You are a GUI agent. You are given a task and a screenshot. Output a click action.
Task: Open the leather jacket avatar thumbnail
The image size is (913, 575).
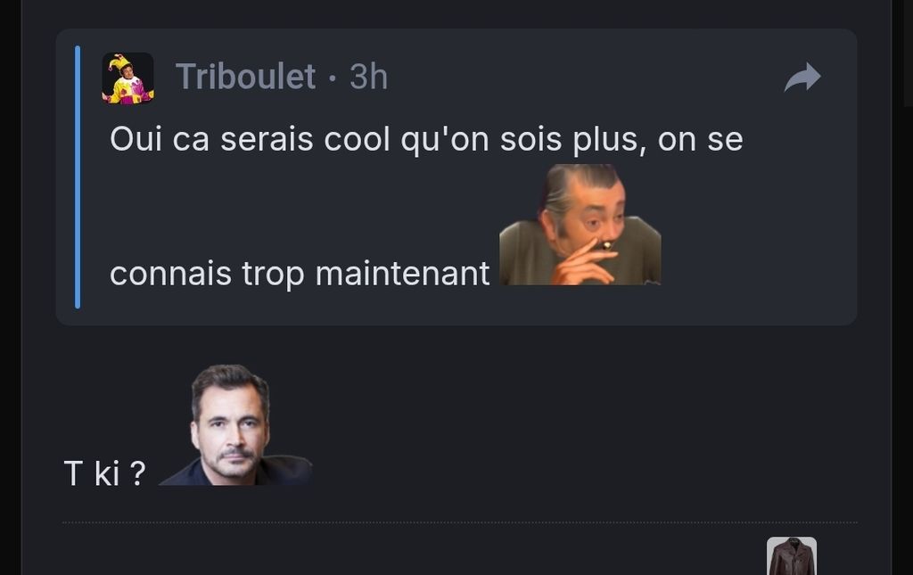point(792,555)
